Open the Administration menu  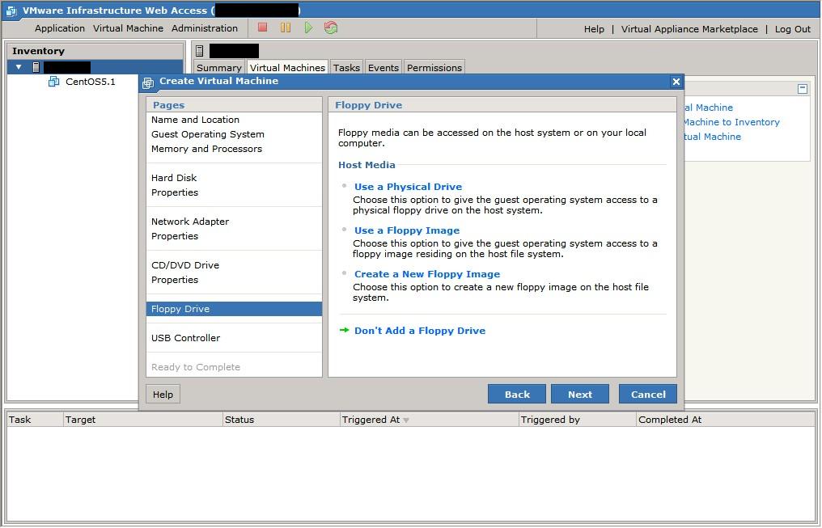coord(205,28)
